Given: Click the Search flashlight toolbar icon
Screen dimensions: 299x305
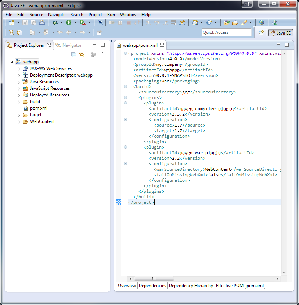Looking at the screenshot, I should tap(244, 22).
